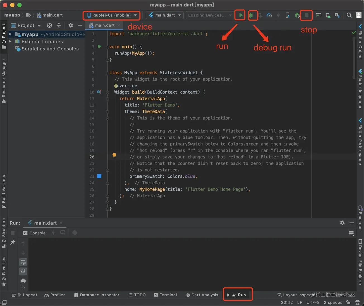Click the run gutter arrow beside main()
This screenshot has width=364, height=306.
point(99,46)
